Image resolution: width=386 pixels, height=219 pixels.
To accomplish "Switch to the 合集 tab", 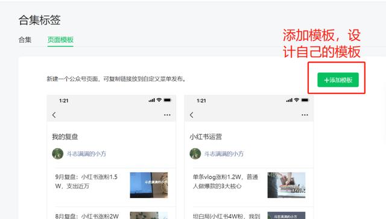I will point(25,40).
